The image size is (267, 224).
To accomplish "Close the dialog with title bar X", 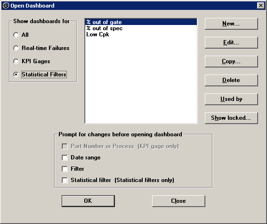I will pos(261,6).
